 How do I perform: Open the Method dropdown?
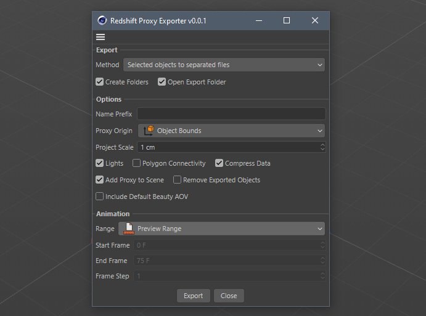(x=224, y=65)
